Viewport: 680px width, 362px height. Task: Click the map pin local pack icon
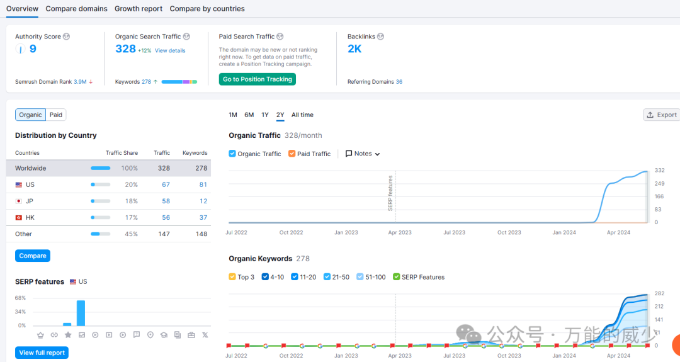(150, 335)
